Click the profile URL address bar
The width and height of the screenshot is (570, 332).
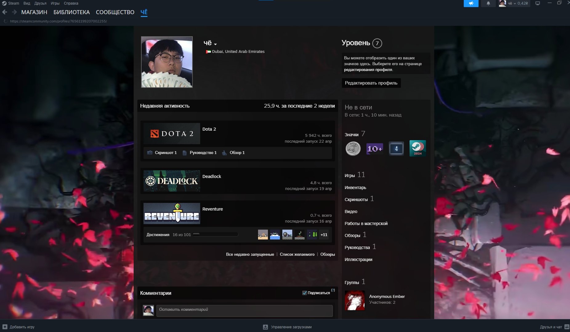59,21
